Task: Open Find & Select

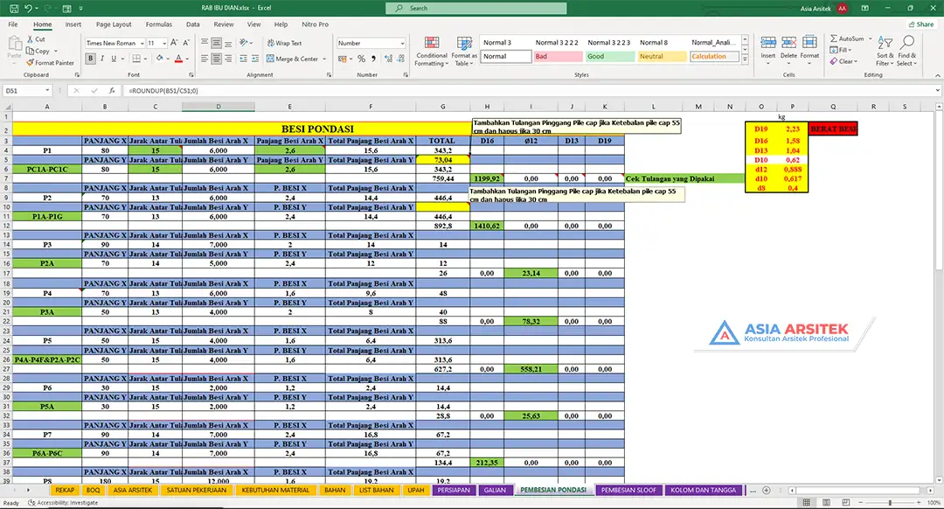Action: pos(906,52)
